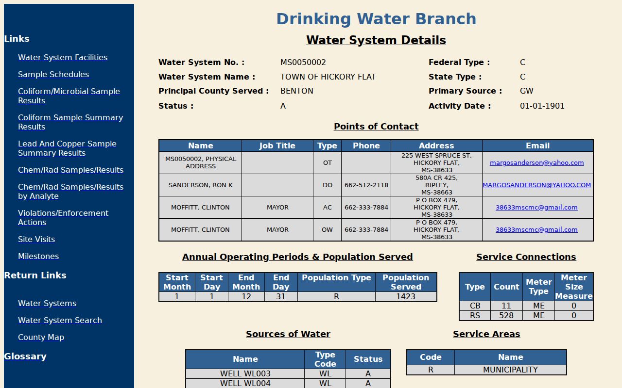Image resolution: width=622 pixels, height=388 pixels.
Task: Click the phone number 662-512-2118
Action: coord(366,185)
